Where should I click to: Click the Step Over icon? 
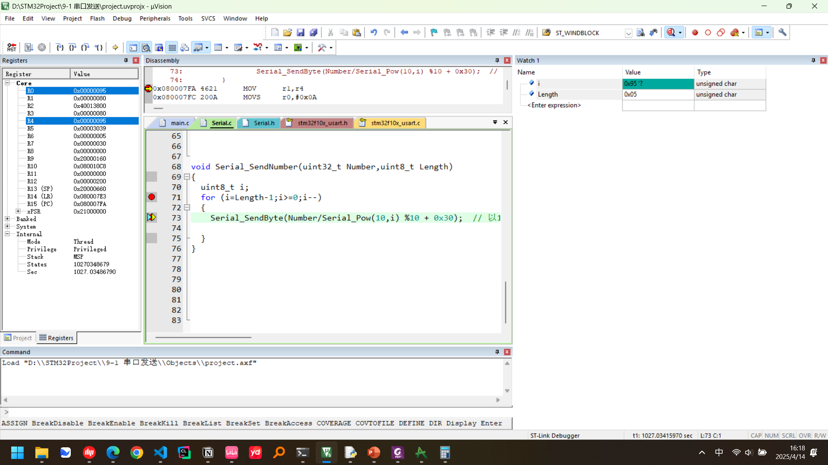[x=72, y=47]
